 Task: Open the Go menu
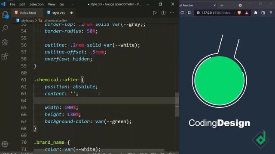click(62, 4)
